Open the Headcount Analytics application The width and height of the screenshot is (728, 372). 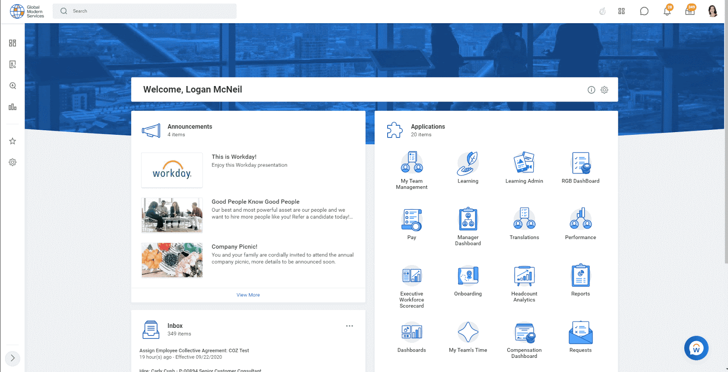pos(524,283)
